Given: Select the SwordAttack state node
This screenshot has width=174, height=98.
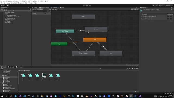Looking at the screenshot, I should 83,53.
